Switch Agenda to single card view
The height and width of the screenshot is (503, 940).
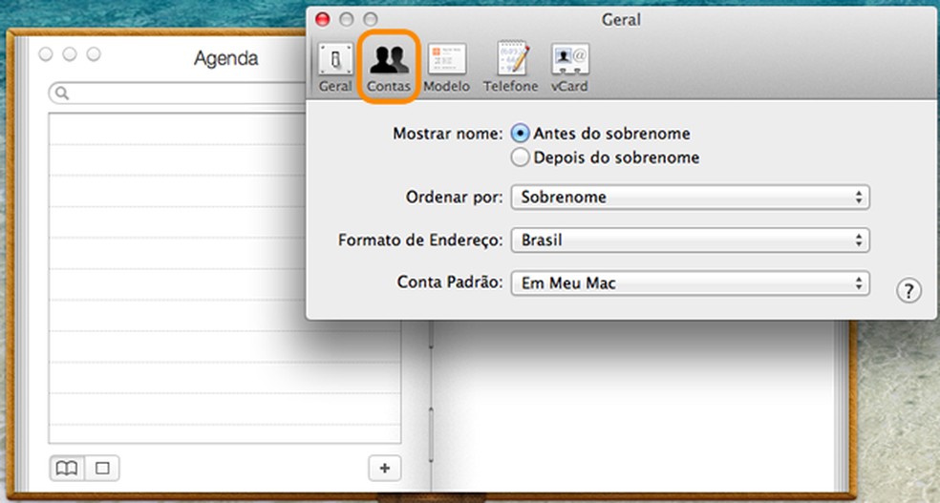pyautogui.click(x=102, y=469)
